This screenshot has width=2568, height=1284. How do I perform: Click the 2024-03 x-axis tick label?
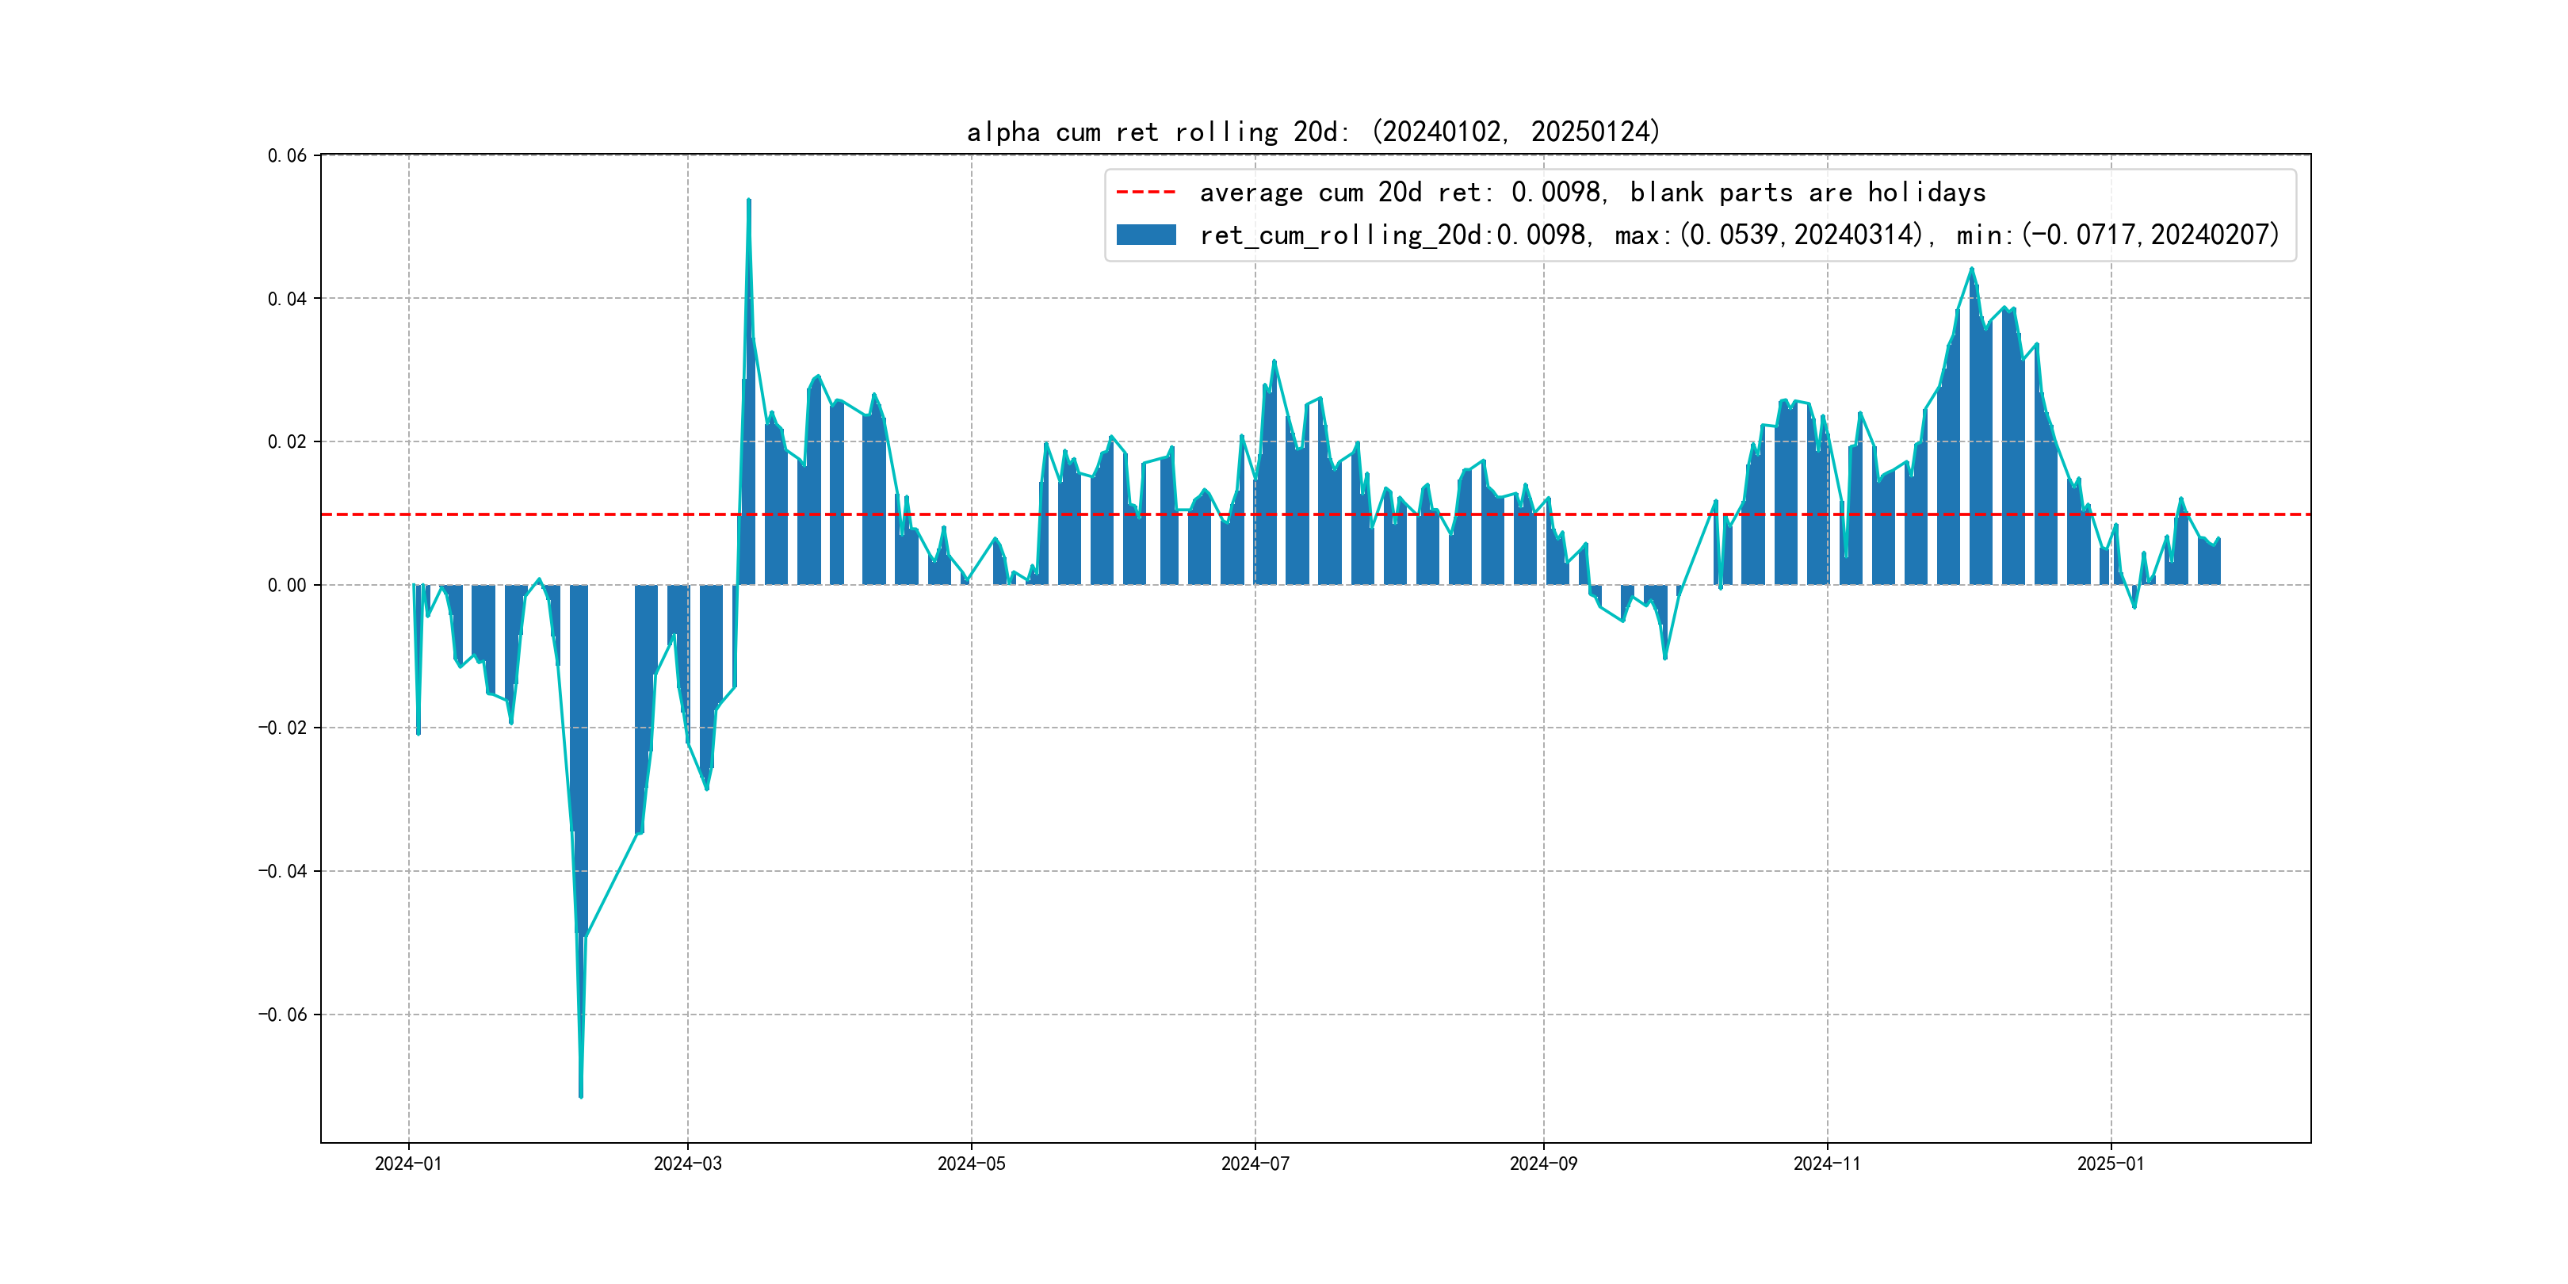tap(687, 1164)
